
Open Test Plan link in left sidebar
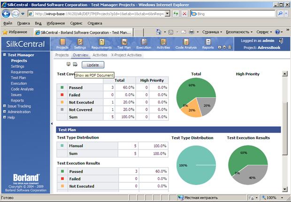point(18,78)
